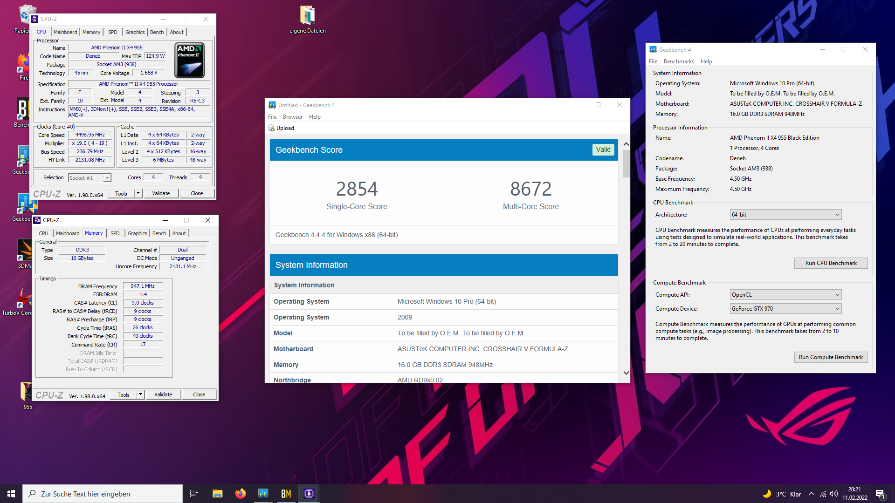Open the Bench tab in upper CPU-Z
Screen dimensions: 895x503
pos(157,32)
